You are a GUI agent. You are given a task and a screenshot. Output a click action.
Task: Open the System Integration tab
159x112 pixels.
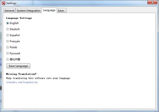[29, 11]
